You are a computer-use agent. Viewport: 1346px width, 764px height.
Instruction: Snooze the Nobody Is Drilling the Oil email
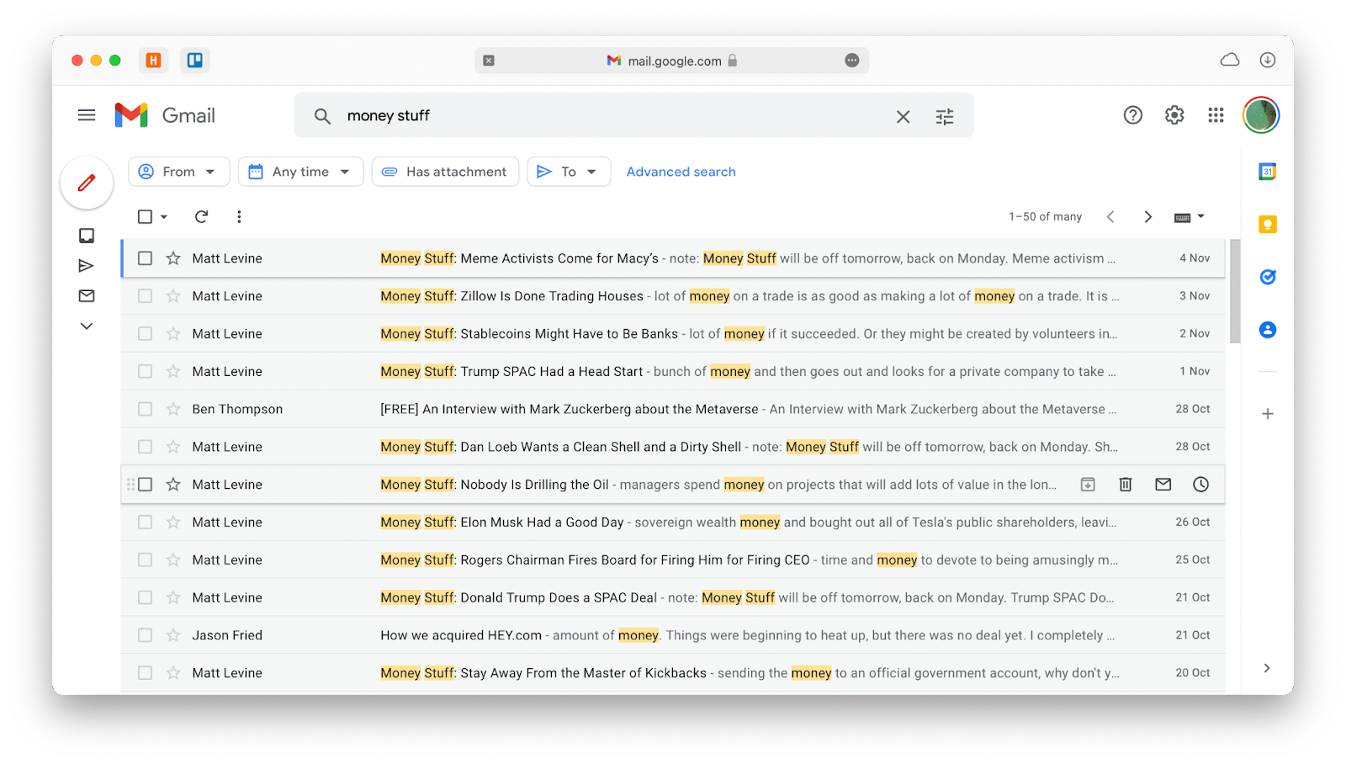click(x=1201, y=485)
